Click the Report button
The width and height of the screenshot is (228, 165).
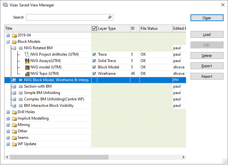(x=207, y=76)
